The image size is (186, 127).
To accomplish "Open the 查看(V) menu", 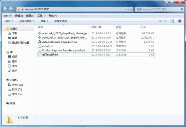I will (x=30, y=16).
